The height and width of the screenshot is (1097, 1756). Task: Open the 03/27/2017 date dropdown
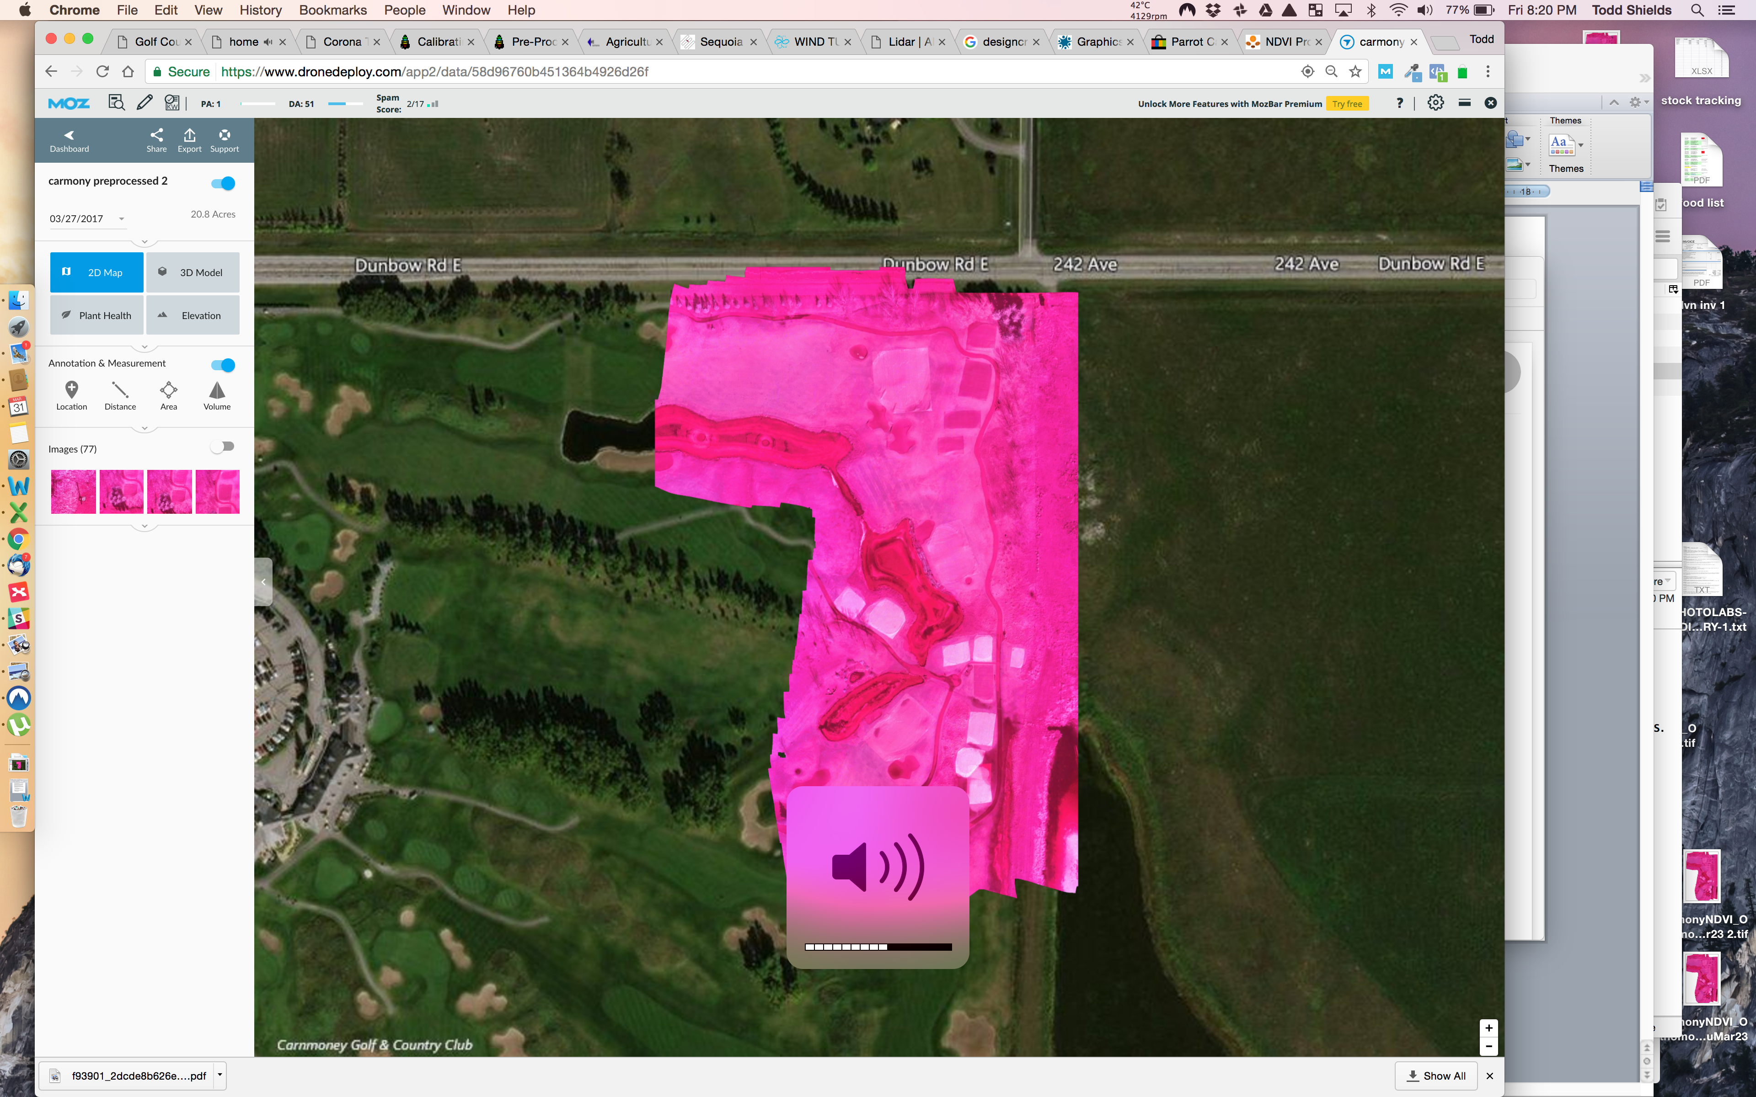click(x=87, y=219)
